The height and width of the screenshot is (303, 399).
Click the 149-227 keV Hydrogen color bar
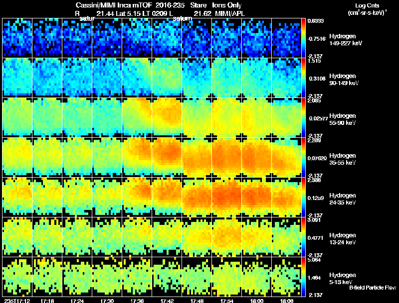pyautogui.click(x=303, y=38)
